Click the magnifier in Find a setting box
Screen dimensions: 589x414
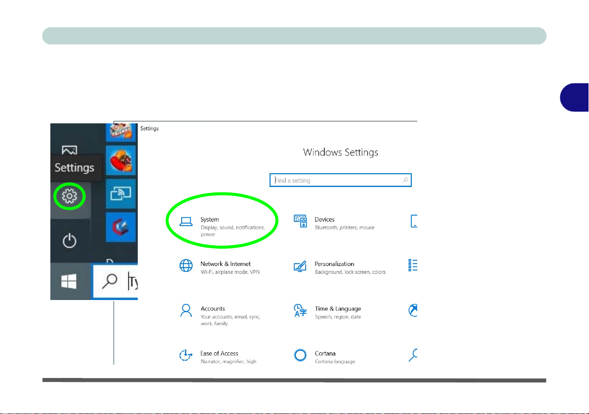(x=405, y=180)
